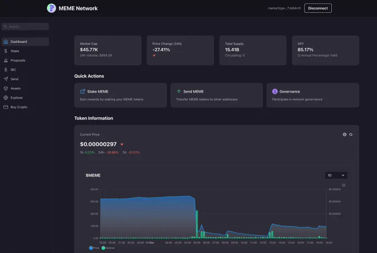Navigate to Assets in sidebar
The width and height of the screenshot is (377, 253).
[26, 89]
